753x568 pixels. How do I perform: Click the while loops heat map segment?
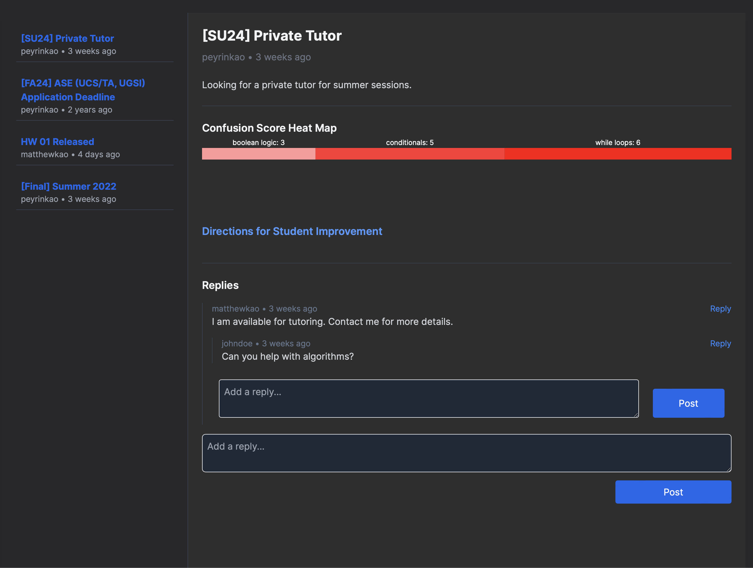[617, 154]
